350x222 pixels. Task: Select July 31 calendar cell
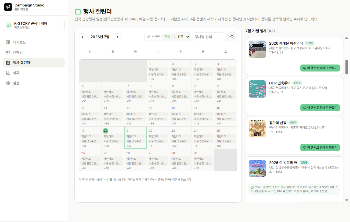[203, 160]
